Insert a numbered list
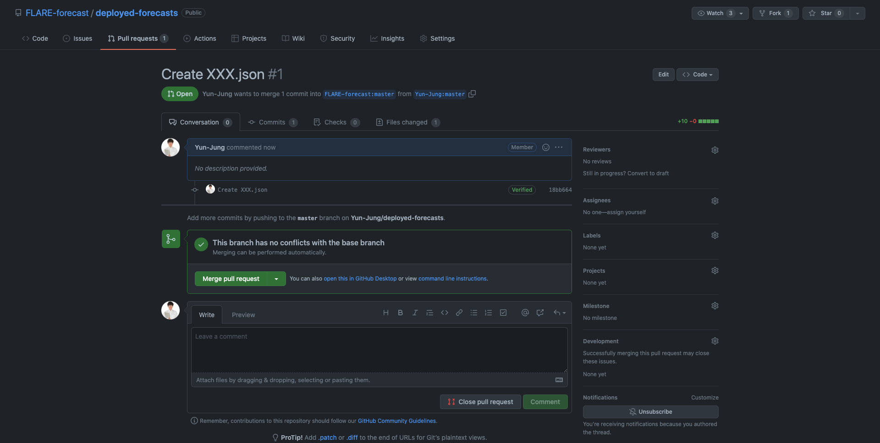Viewport: 880px width, 443px height. 489,313
